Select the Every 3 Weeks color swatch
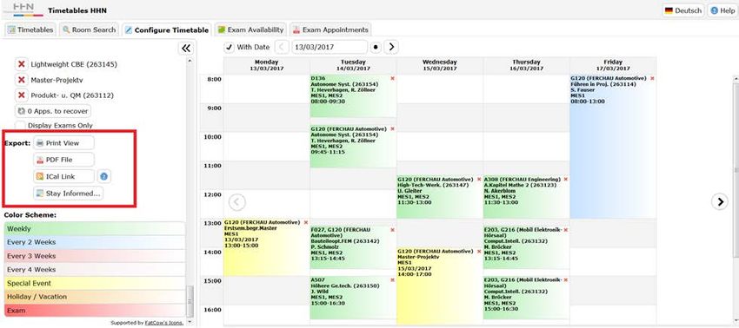Screen dimensions: 739x328 (94, 256)
